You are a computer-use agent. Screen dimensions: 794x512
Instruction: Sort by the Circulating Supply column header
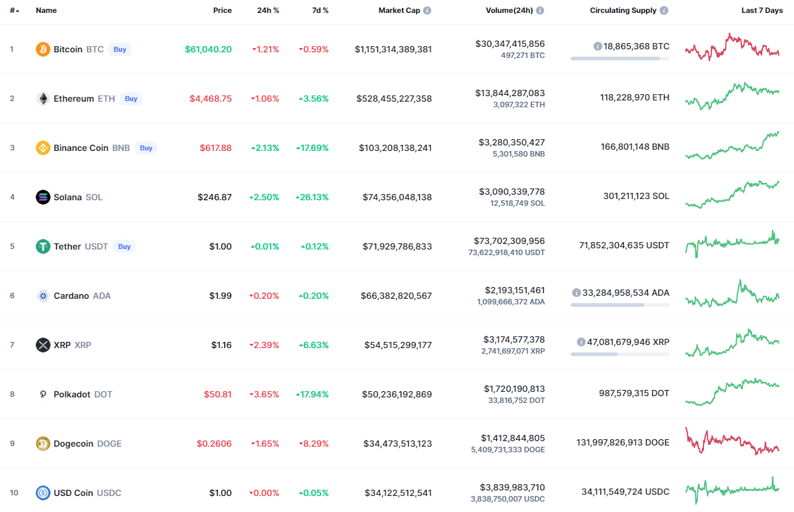[x=623, y=10]
